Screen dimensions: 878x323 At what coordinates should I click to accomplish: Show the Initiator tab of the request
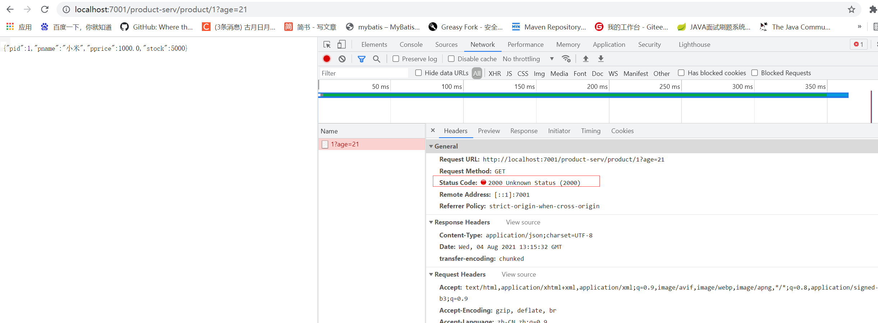(559, 131)
